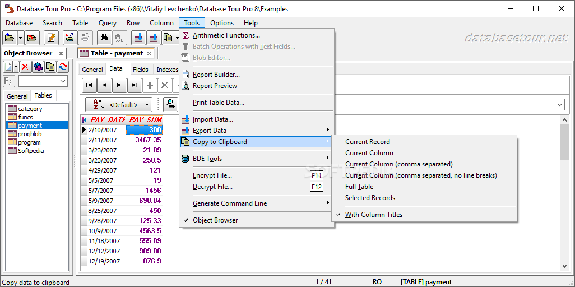Click the grayed find-and-replace binoculars icon
The width and height of the screenshot is (575, 287).
pos(119,38)
